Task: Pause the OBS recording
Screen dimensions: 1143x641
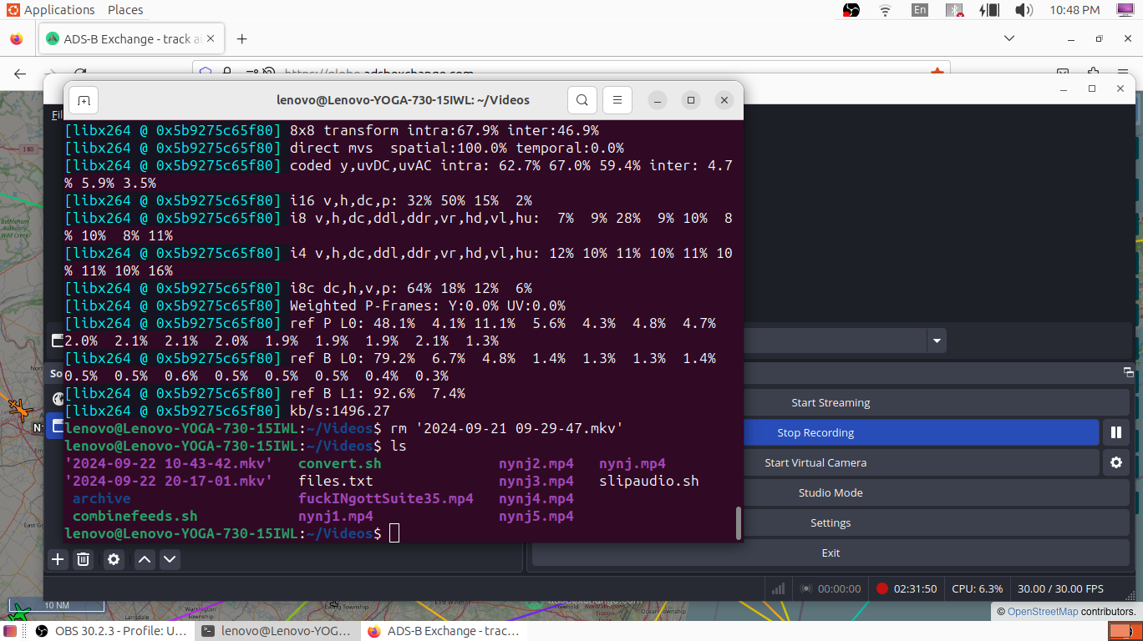Action: (1115, 432)
